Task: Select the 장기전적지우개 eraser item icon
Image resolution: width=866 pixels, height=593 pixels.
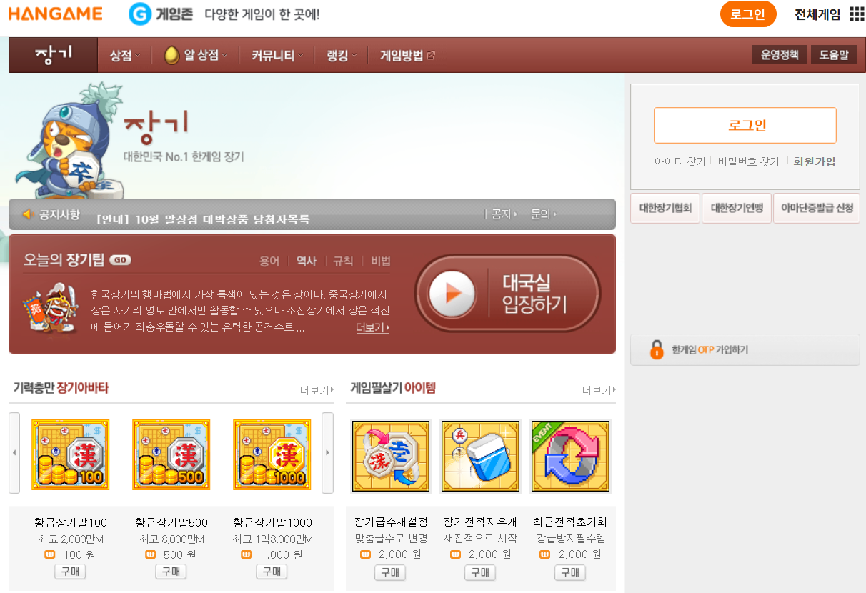Action: tap(481, 456)
